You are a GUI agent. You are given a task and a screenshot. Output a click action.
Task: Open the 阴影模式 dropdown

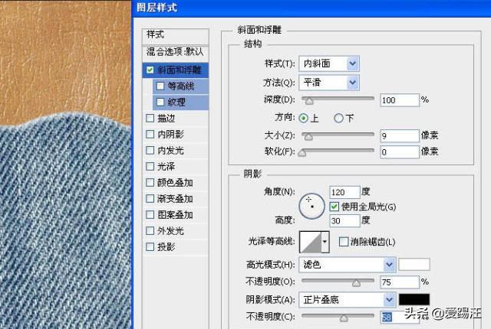click(x=348, y=300)
